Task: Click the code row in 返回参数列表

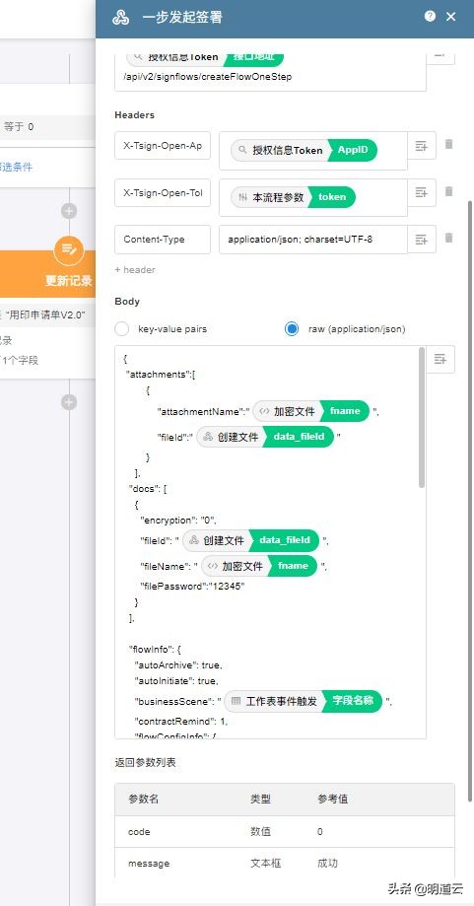Action: (285, 831)
